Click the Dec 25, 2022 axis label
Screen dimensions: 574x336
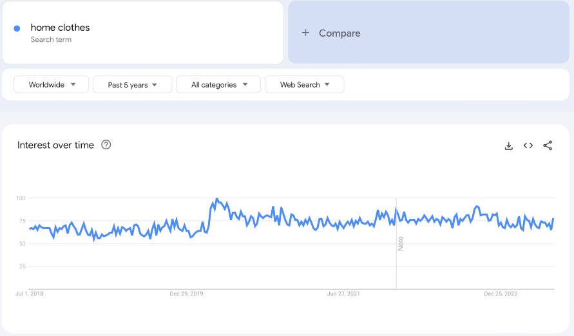(501, 294)
